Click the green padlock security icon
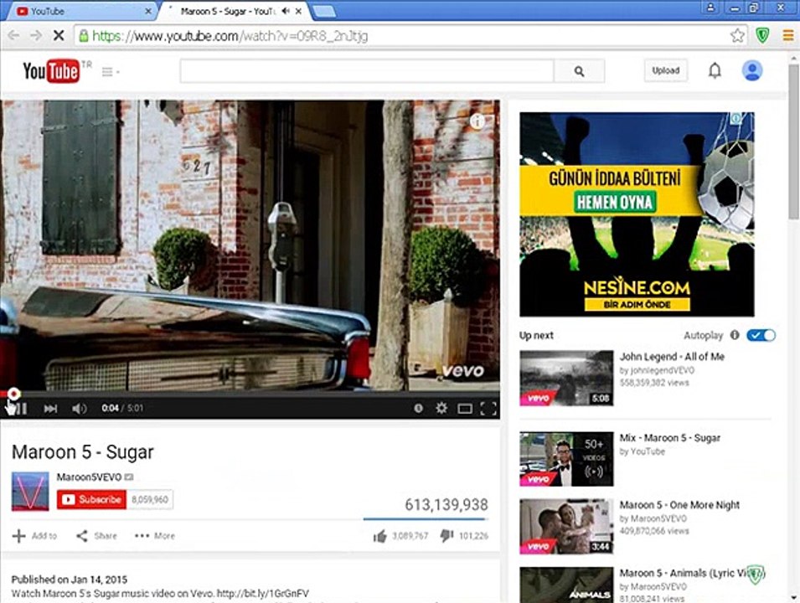The height and width of the screenshot is (603, 800). [83, 36]
